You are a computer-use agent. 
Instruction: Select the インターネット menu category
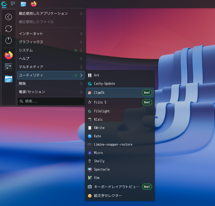pos(51,34)
